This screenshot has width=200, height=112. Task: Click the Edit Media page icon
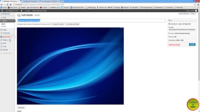point(19,15)
